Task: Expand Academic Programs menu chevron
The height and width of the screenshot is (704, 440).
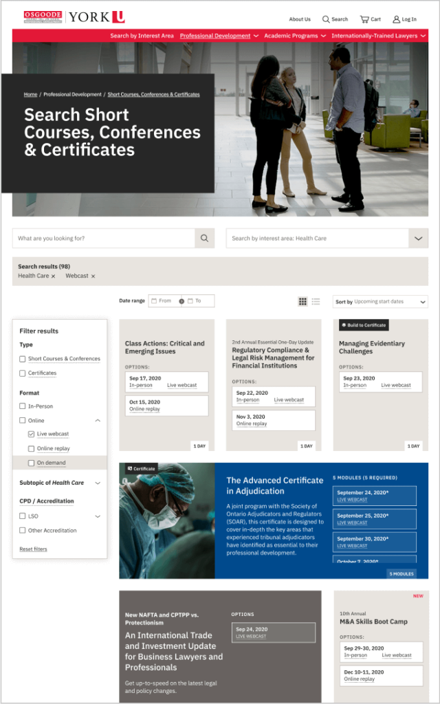Action: tap(323, 36)
